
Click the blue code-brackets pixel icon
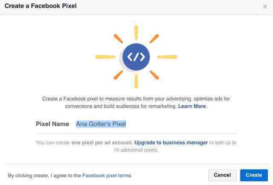136,57
